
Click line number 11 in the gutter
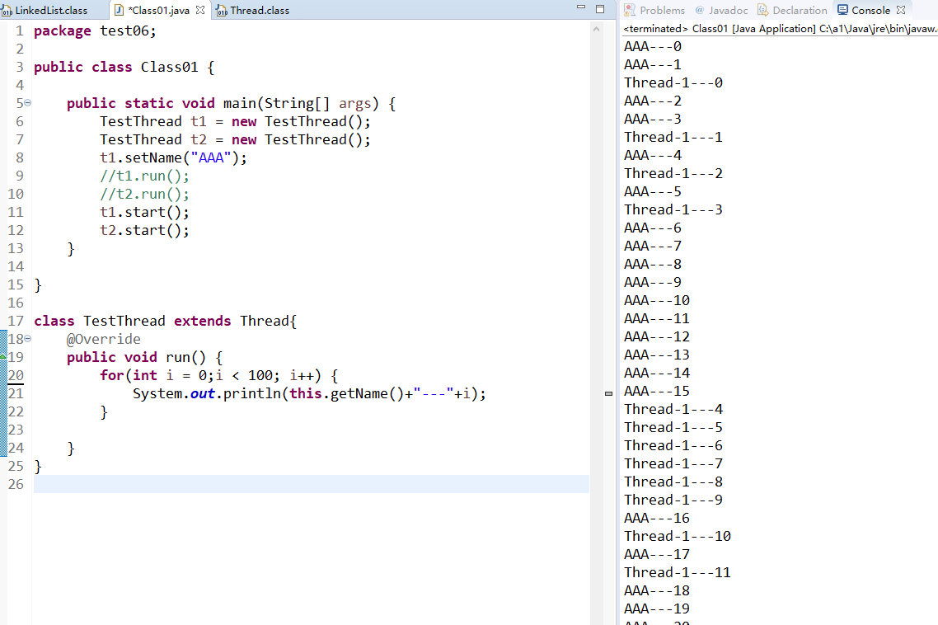(x=16, y=212)
